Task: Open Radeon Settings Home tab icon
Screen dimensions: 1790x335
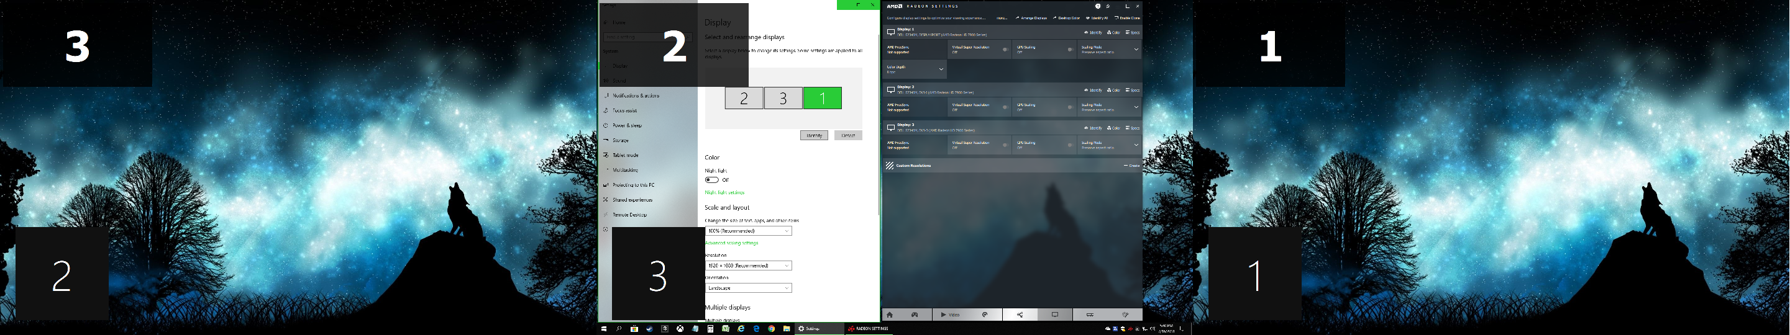Action: [x=890, y=314]
